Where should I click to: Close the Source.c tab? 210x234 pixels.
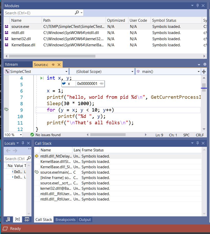[x=59, y=65]
